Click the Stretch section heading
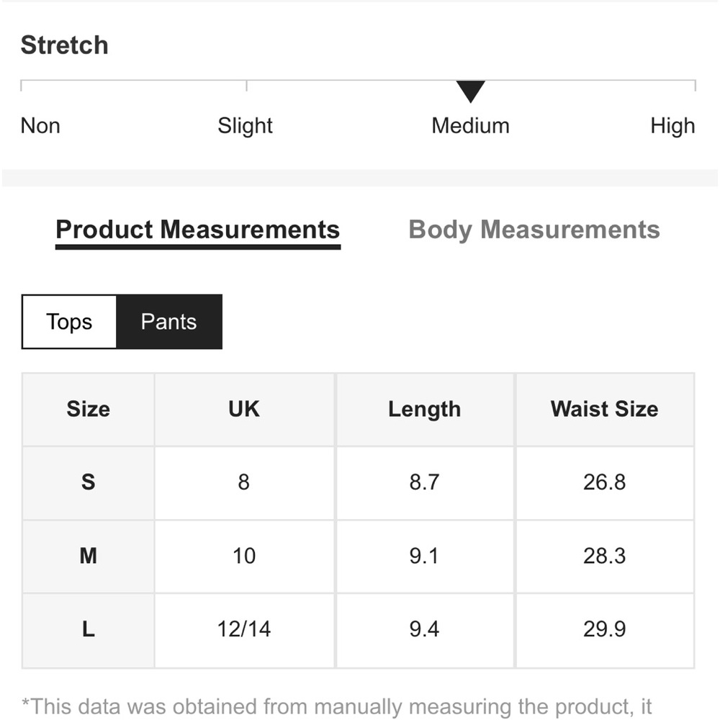 coord(64,45)
